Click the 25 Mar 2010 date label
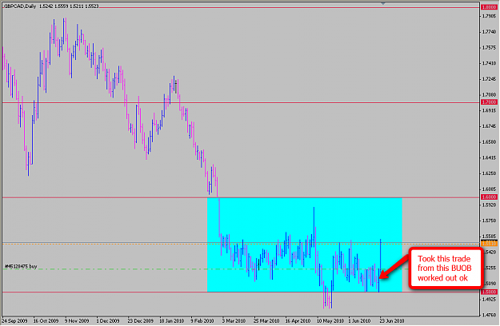 [266, 321]
